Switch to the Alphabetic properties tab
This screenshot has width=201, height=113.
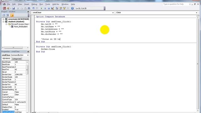tap(6, 59)
